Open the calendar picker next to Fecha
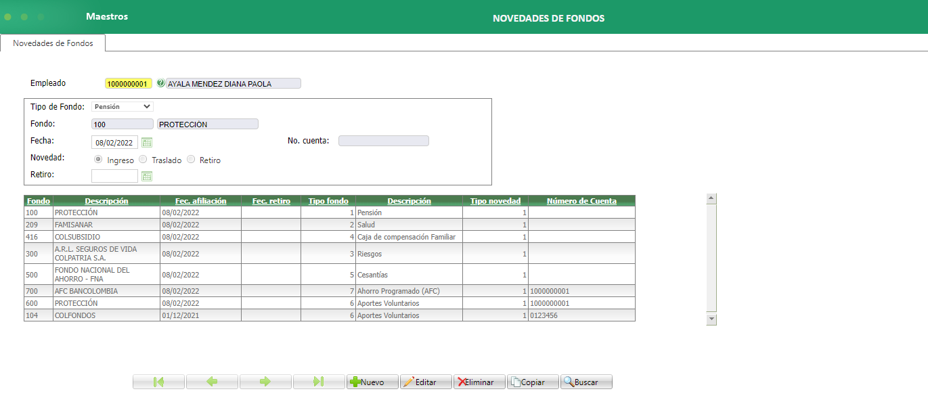Viewport: 928px width, 402px height. click(x=146, y=142)
